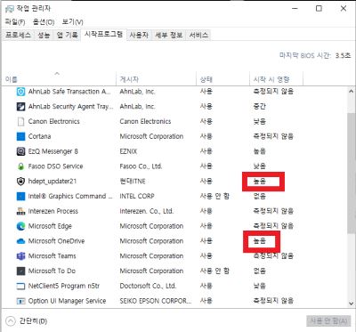
Task: Select the Option UI Manager Service entry
Action: pyautogui.click(x=67, y=301)
